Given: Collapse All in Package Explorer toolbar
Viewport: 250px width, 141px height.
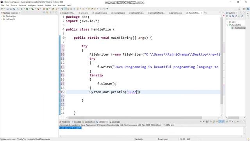Looking at the screenshot, I should click(44, 13).
